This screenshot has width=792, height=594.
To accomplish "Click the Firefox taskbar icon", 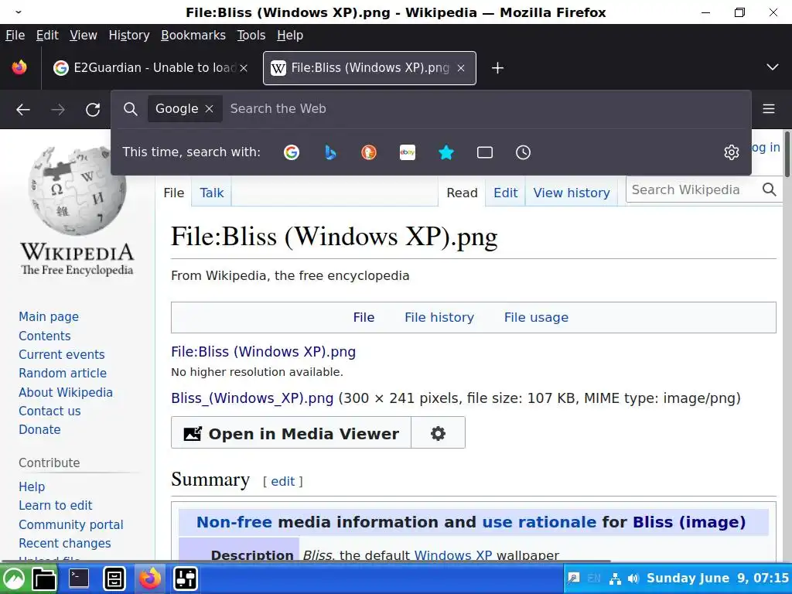I will click(x=149, y=579).
